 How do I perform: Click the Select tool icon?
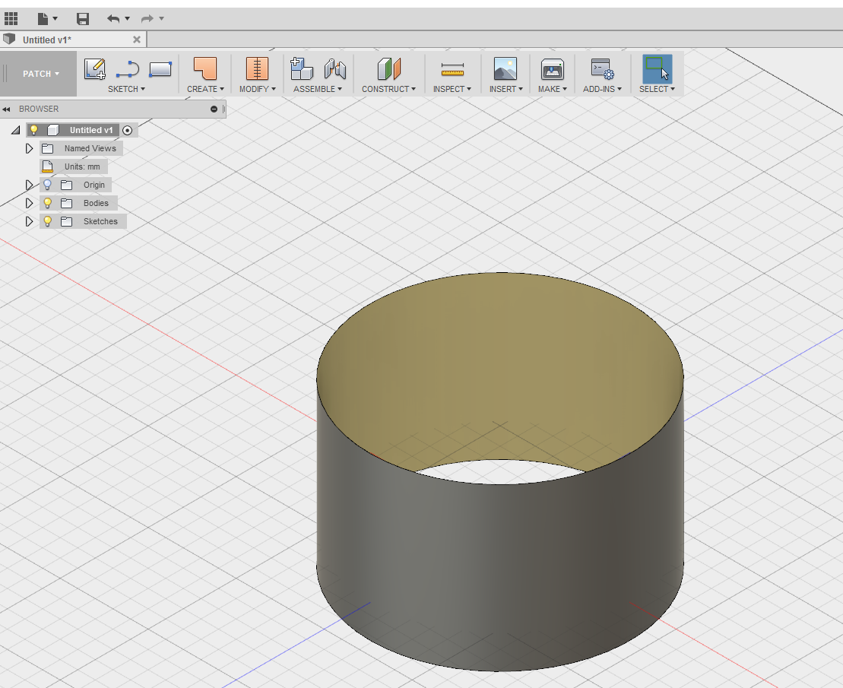point(657,69)
